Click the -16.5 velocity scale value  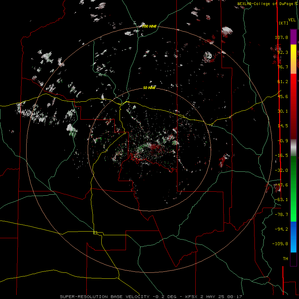click(x=281, y=155)
